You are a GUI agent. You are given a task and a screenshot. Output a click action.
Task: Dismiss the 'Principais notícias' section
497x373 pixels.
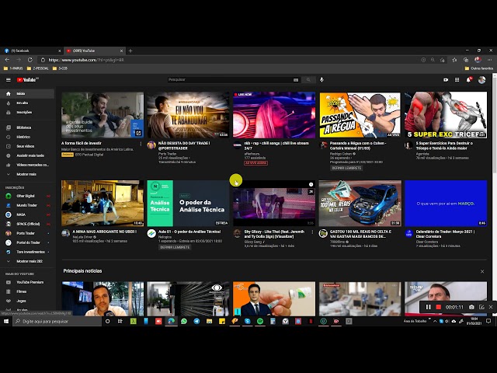tap(482, 271)
